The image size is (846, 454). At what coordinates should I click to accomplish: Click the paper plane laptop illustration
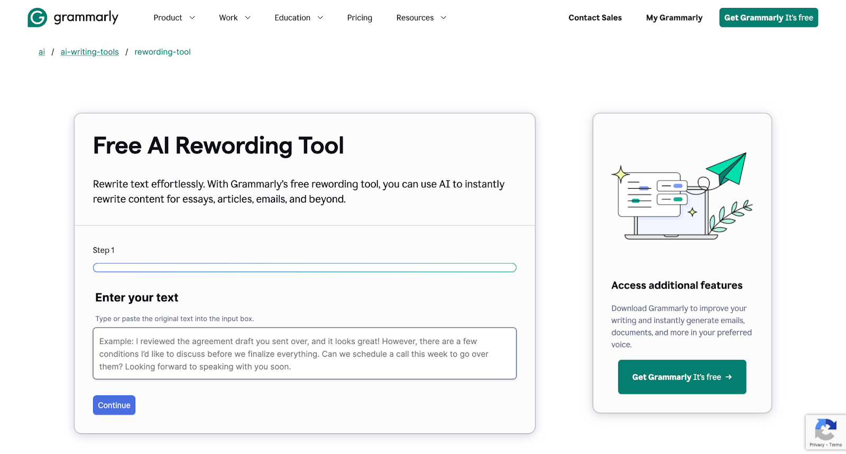(x=682, y=196)
